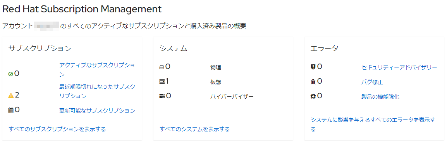
Task: Open セキュリティーアドバイザリー link
Action: click(399, 67)
